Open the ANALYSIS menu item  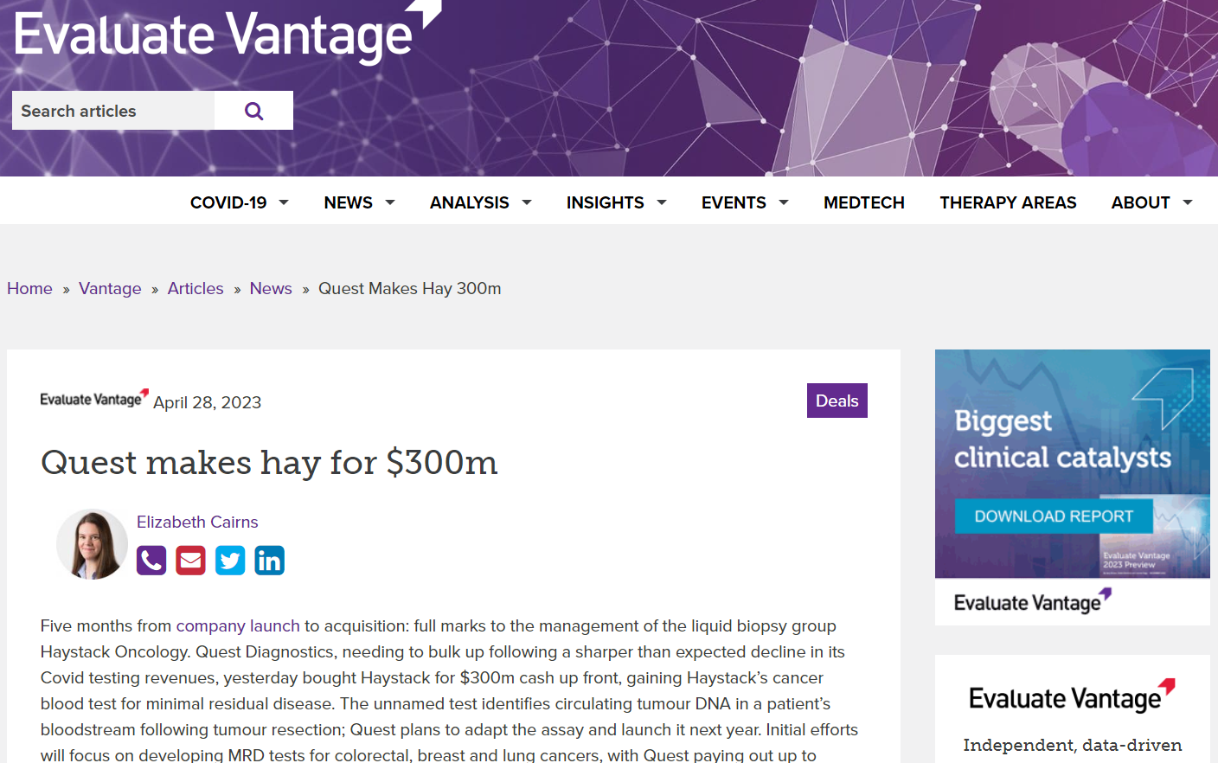469,202
